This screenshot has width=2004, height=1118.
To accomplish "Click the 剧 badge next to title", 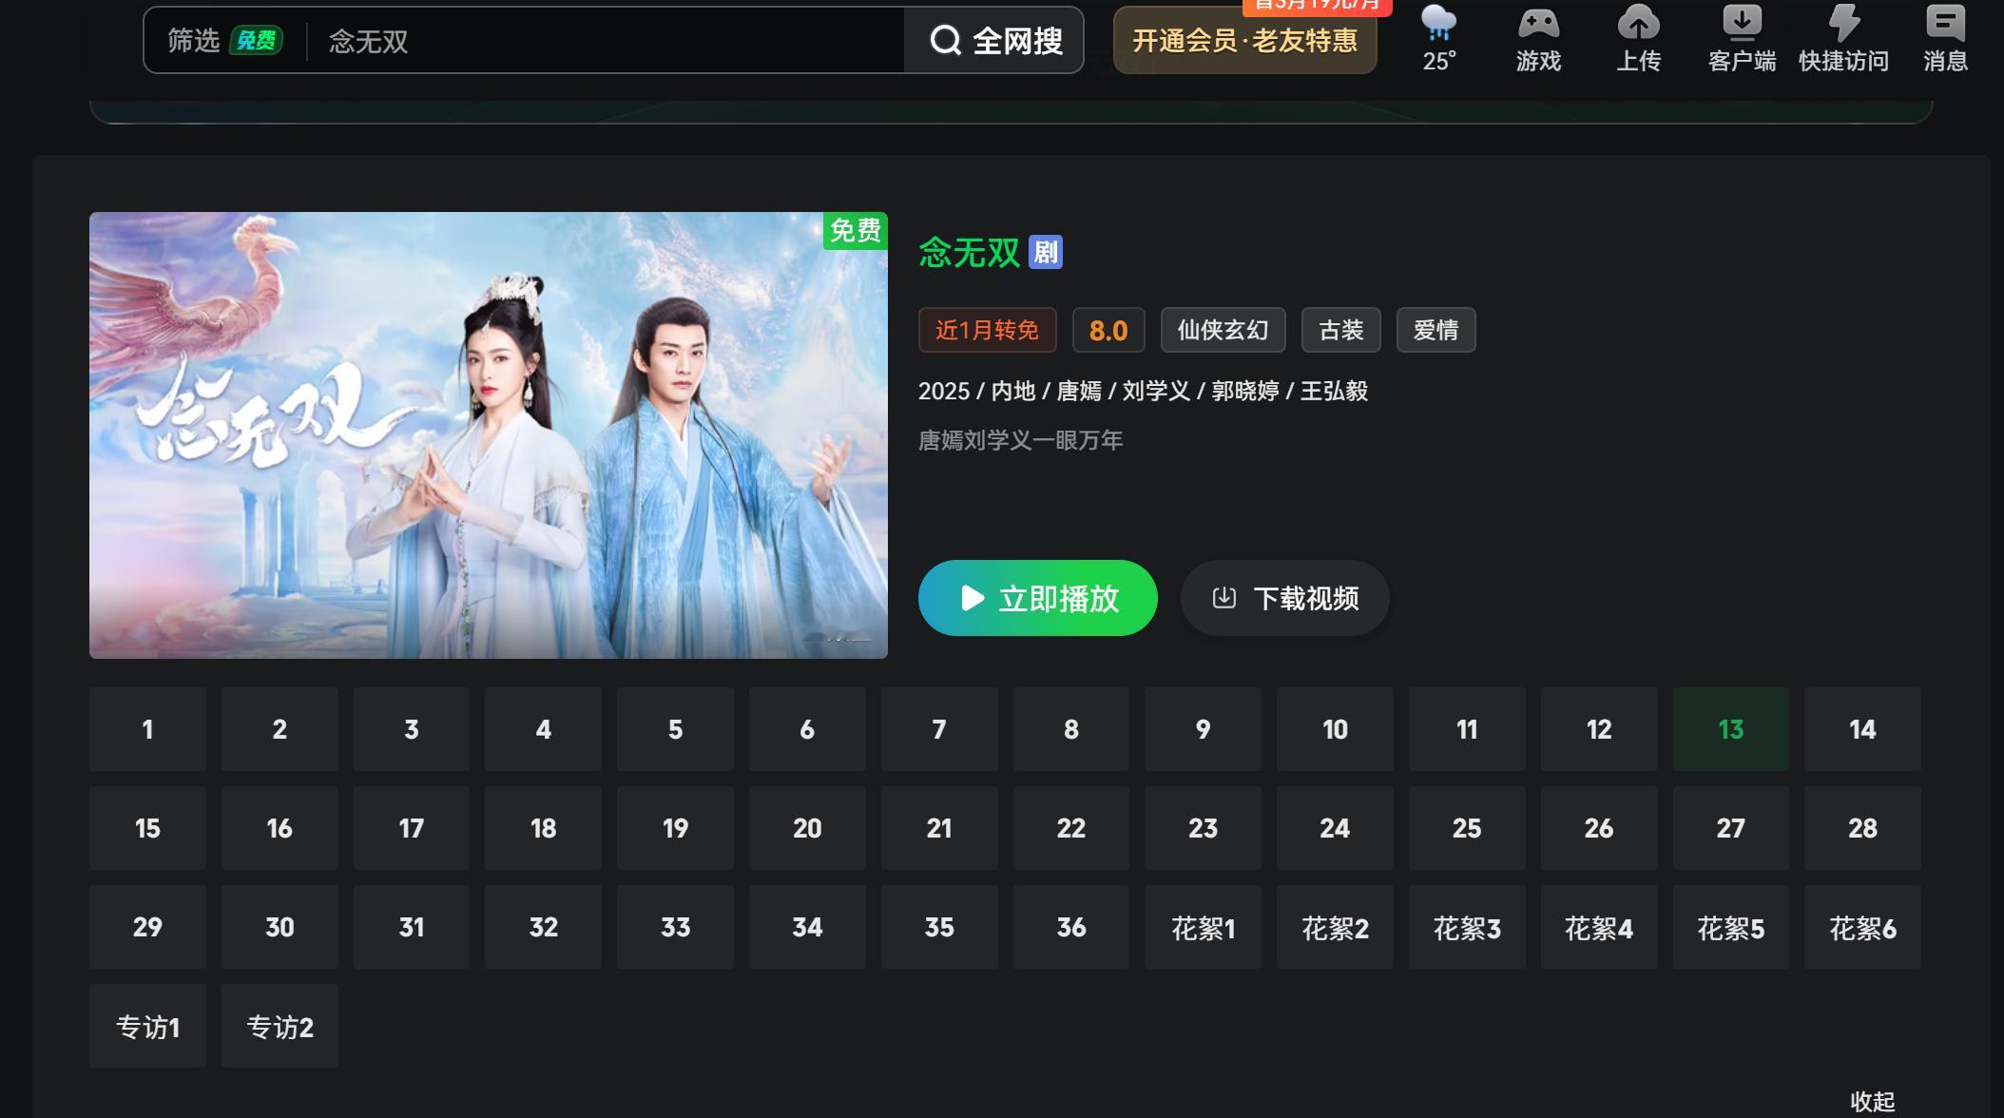I will pos(1046,253).
